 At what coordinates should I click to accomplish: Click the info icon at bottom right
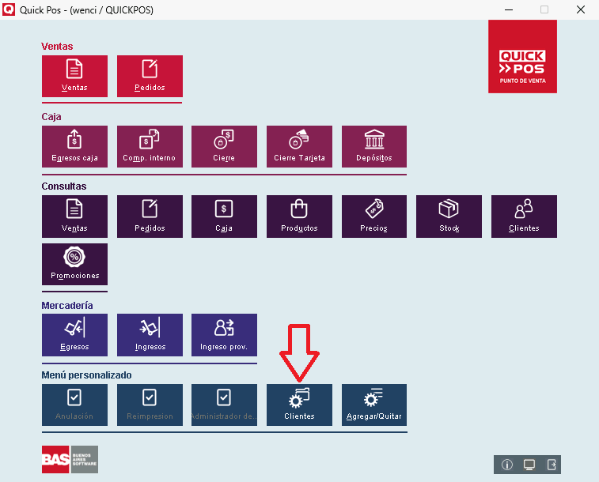point(507,465)
